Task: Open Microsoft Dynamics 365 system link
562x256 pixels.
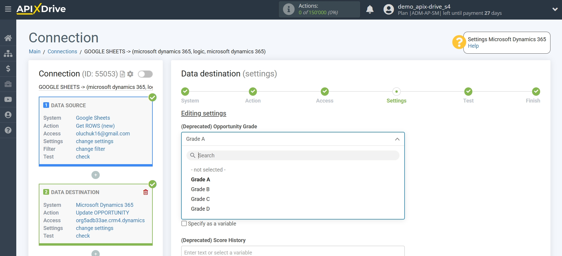Action: click(x=105, y=205)
